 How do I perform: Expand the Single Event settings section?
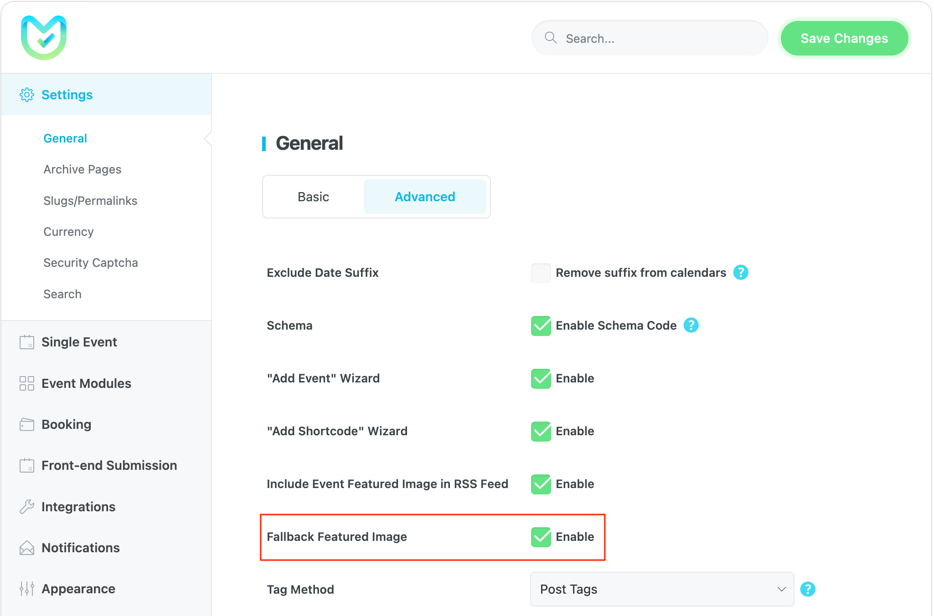pyautogui.click(x=79, y=342)
